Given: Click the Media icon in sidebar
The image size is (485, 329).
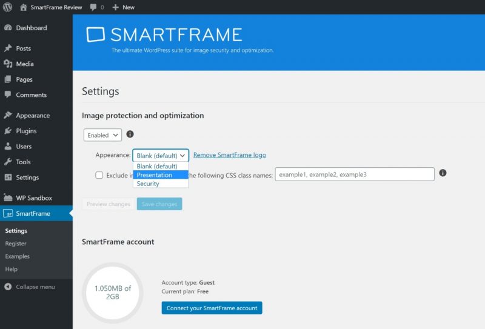Looking at the screenshot, I should (8, 64).
